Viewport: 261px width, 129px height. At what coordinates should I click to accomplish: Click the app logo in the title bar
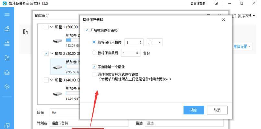5,4
